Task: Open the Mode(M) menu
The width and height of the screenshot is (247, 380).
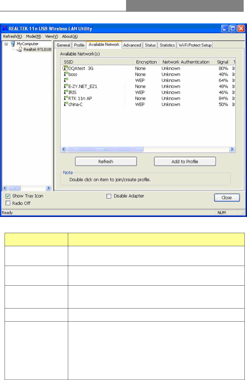Action: (34, 36)
